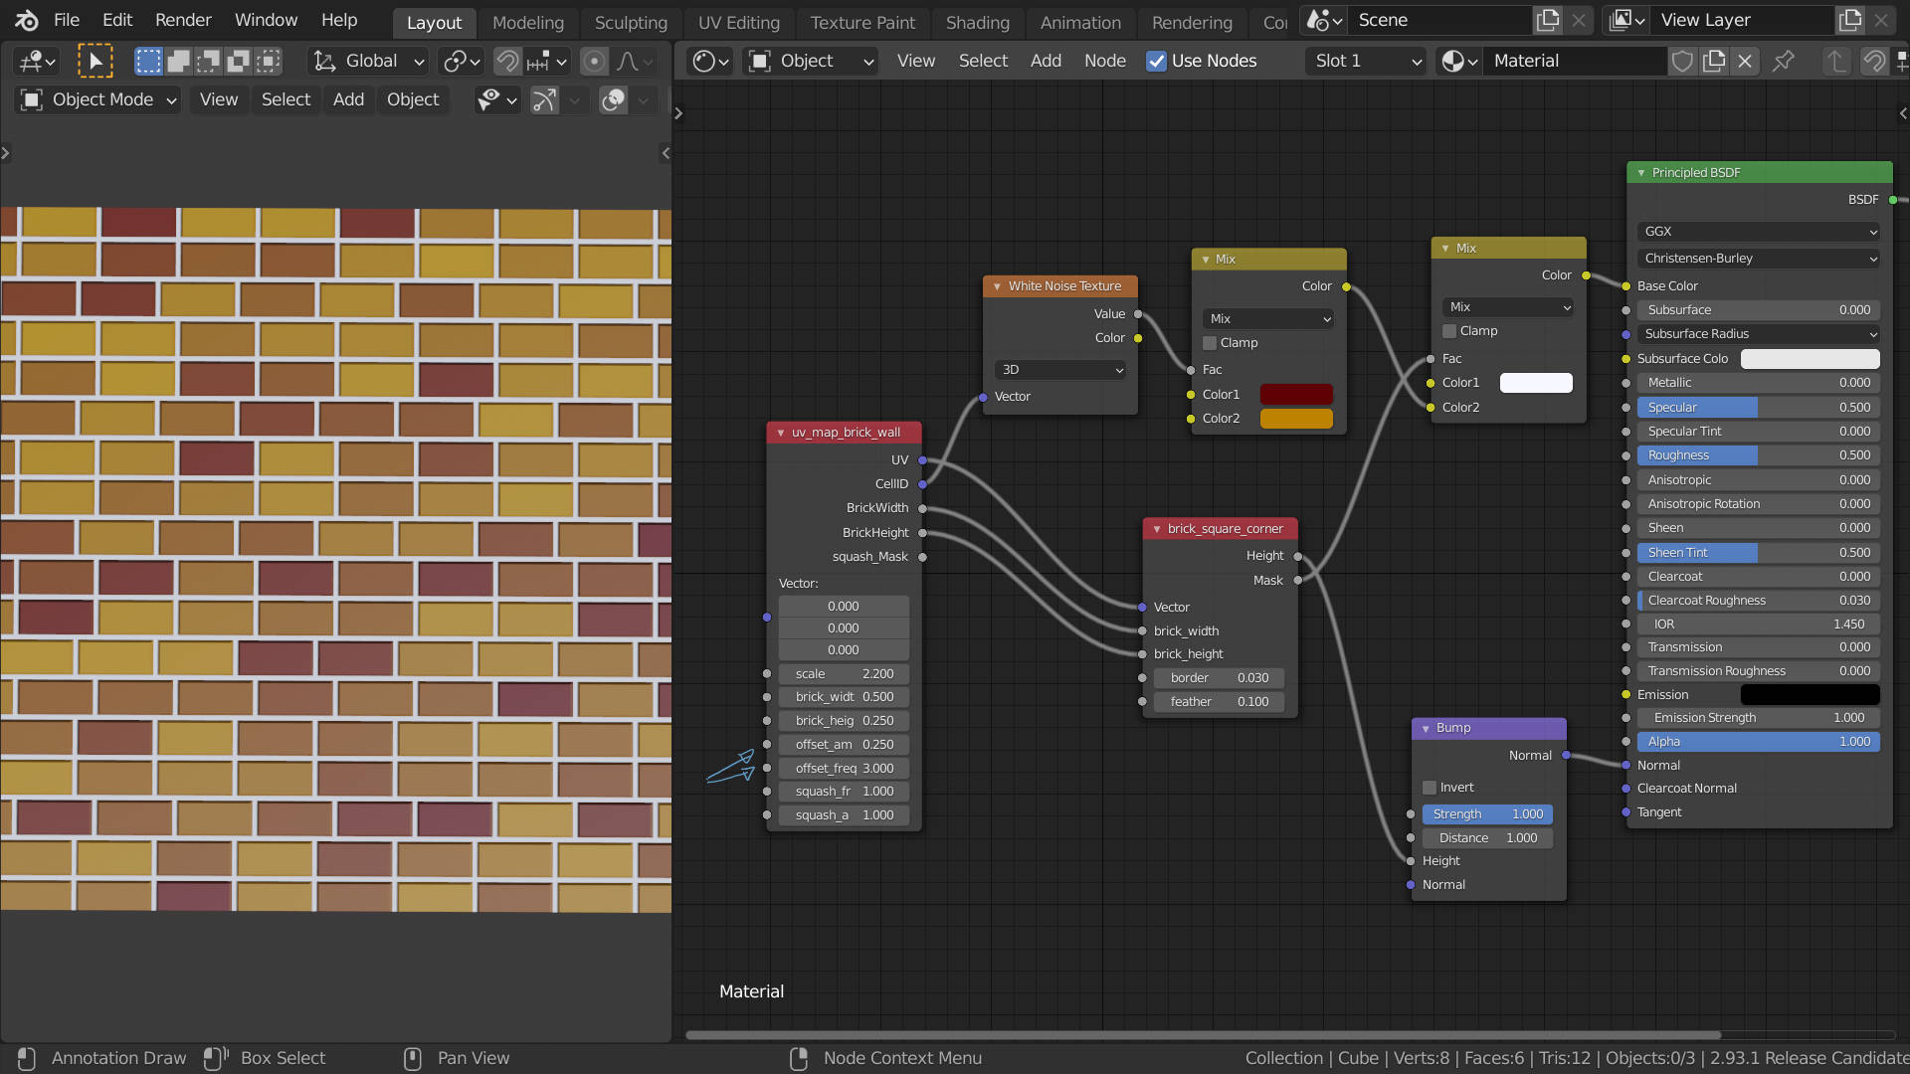Switch to the Shading workspace tab
Image resolution: width=1910 pixels, height=1074 pixels.
pyautogui.click(x=977, y=23)
